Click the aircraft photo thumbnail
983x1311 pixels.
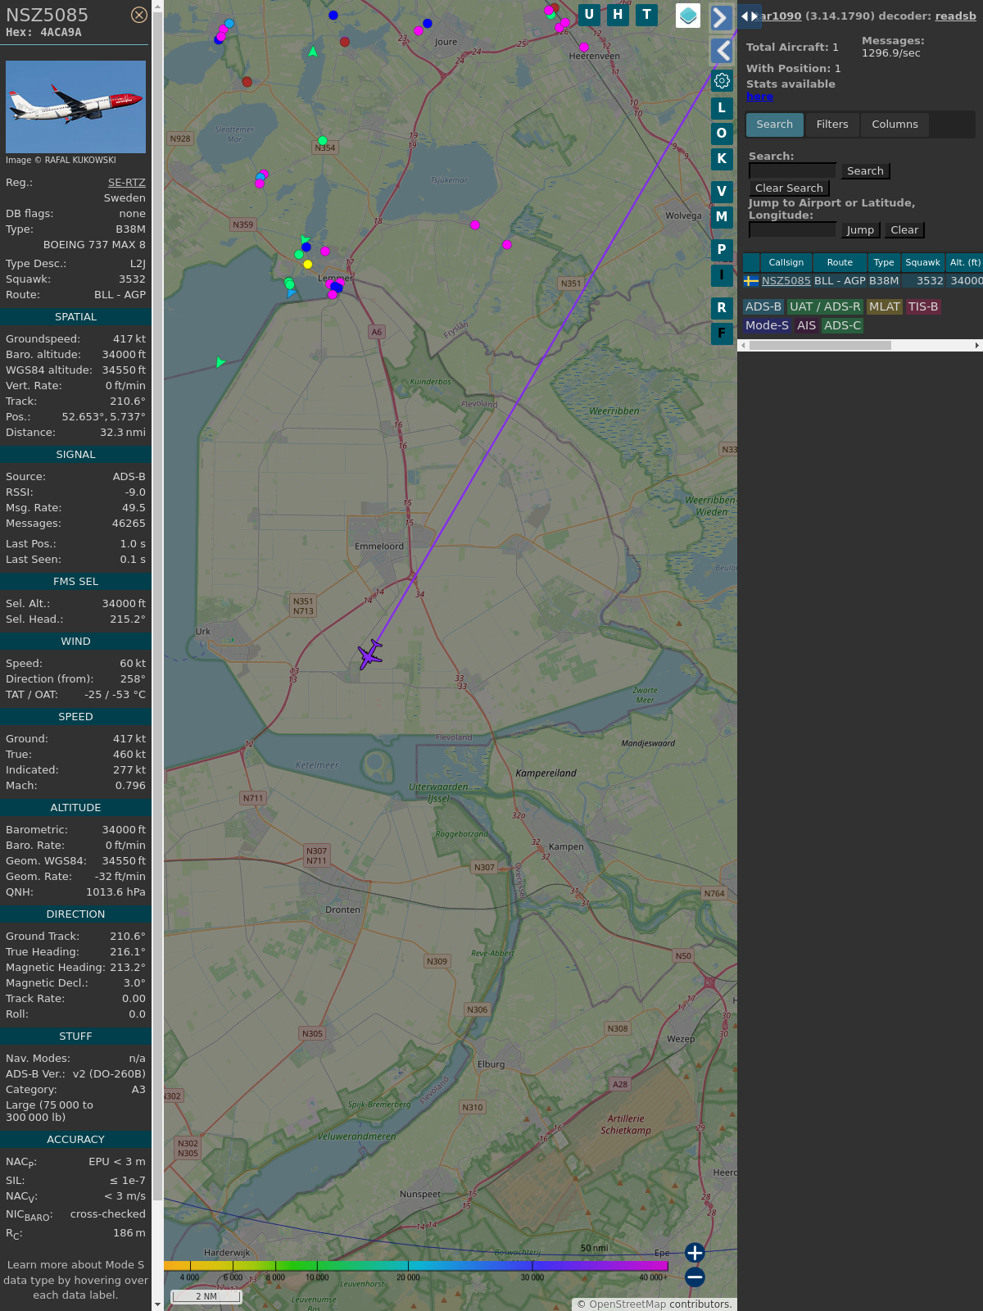coord(75,107)
